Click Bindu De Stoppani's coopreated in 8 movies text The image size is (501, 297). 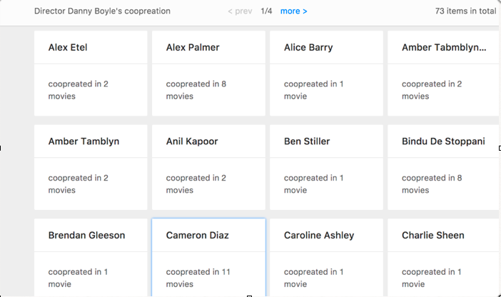[x=432, y=183]
